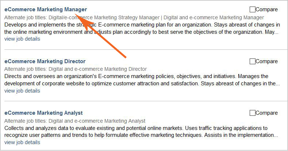288x151 pixels.
Task: Click the Compare label text for Marketing Analyst
Action: [267, 113]
